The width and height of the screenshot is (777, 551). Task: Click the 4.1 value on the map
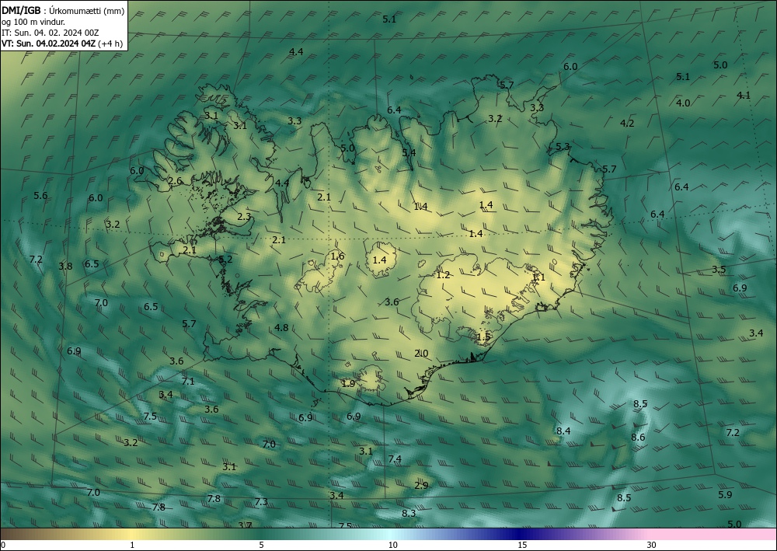[744, 95]
